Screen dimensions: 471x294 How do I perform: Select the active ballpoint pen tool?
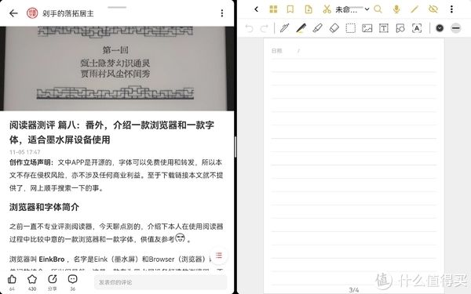[x=301, y=28]
